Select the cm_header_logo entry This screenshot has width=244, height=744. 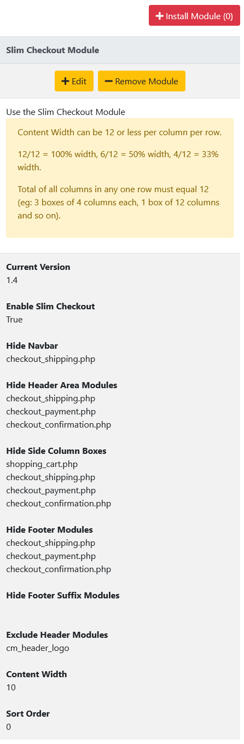[38, 648]
